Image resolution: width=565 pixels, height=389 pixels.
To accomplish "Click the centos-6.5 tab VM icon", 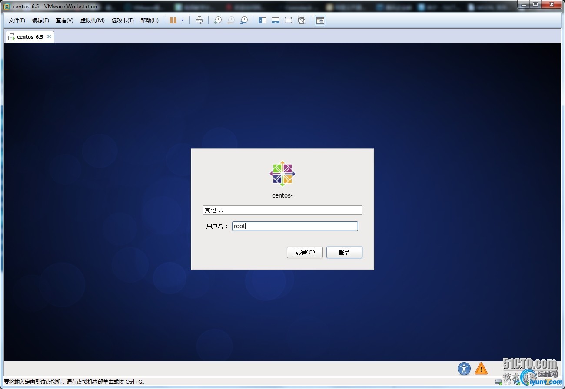I will tap(12, 37).
